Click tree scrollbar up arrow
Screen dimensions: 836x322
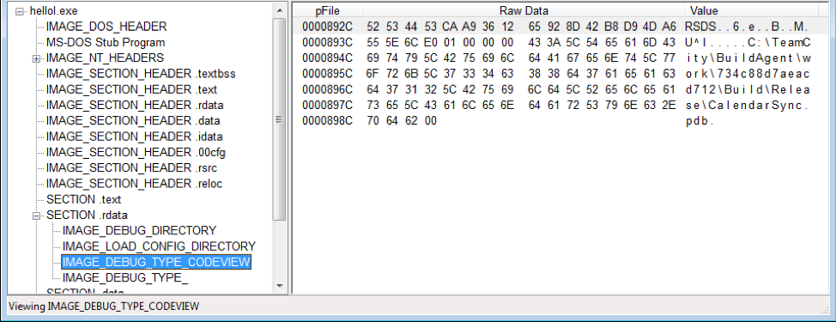click(280, 9)
